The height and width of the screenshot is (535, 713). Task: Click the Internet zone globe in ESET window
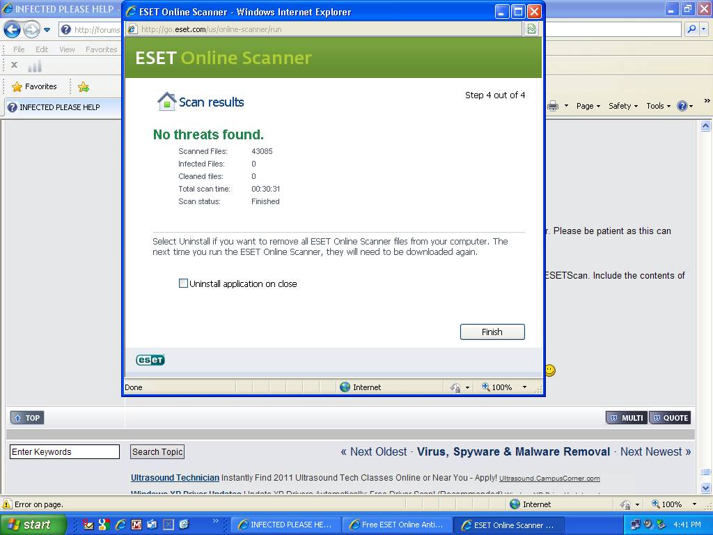(345, 387)
